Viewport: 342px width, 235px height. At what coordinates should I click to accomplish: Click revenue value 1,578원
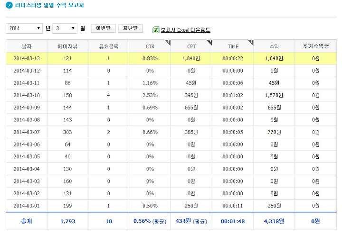coord(274,95)
